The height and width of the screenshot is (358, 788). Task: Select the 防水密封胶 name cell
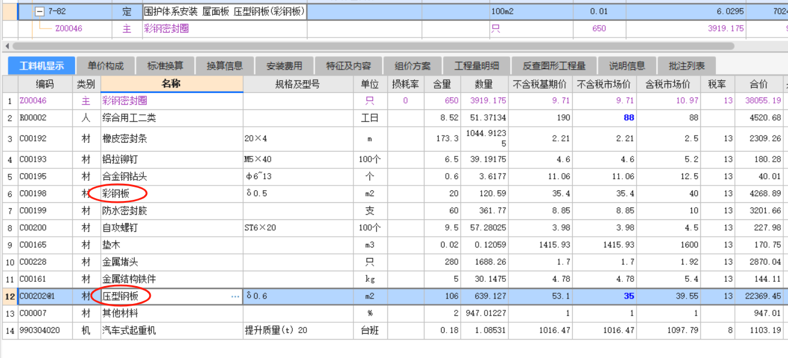coord(172,210)
